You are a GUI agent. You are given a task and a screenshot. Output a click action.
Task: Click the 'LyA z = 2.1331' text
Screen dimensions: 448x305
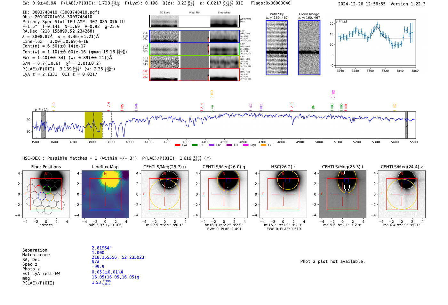[40, 74]
